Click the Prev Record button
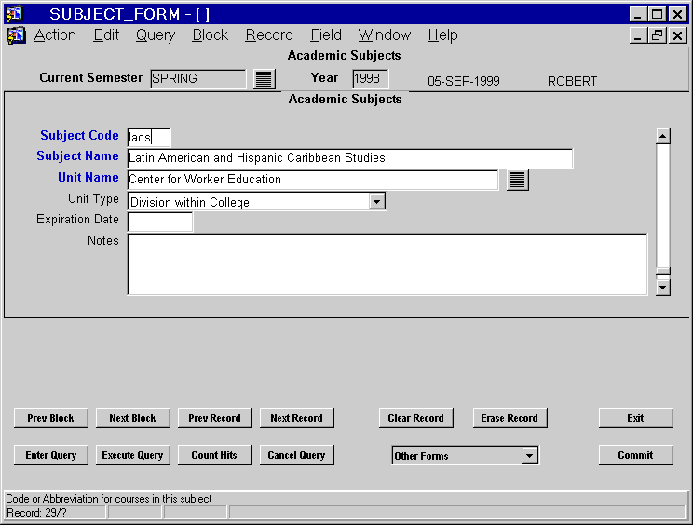 coord(215,418)
